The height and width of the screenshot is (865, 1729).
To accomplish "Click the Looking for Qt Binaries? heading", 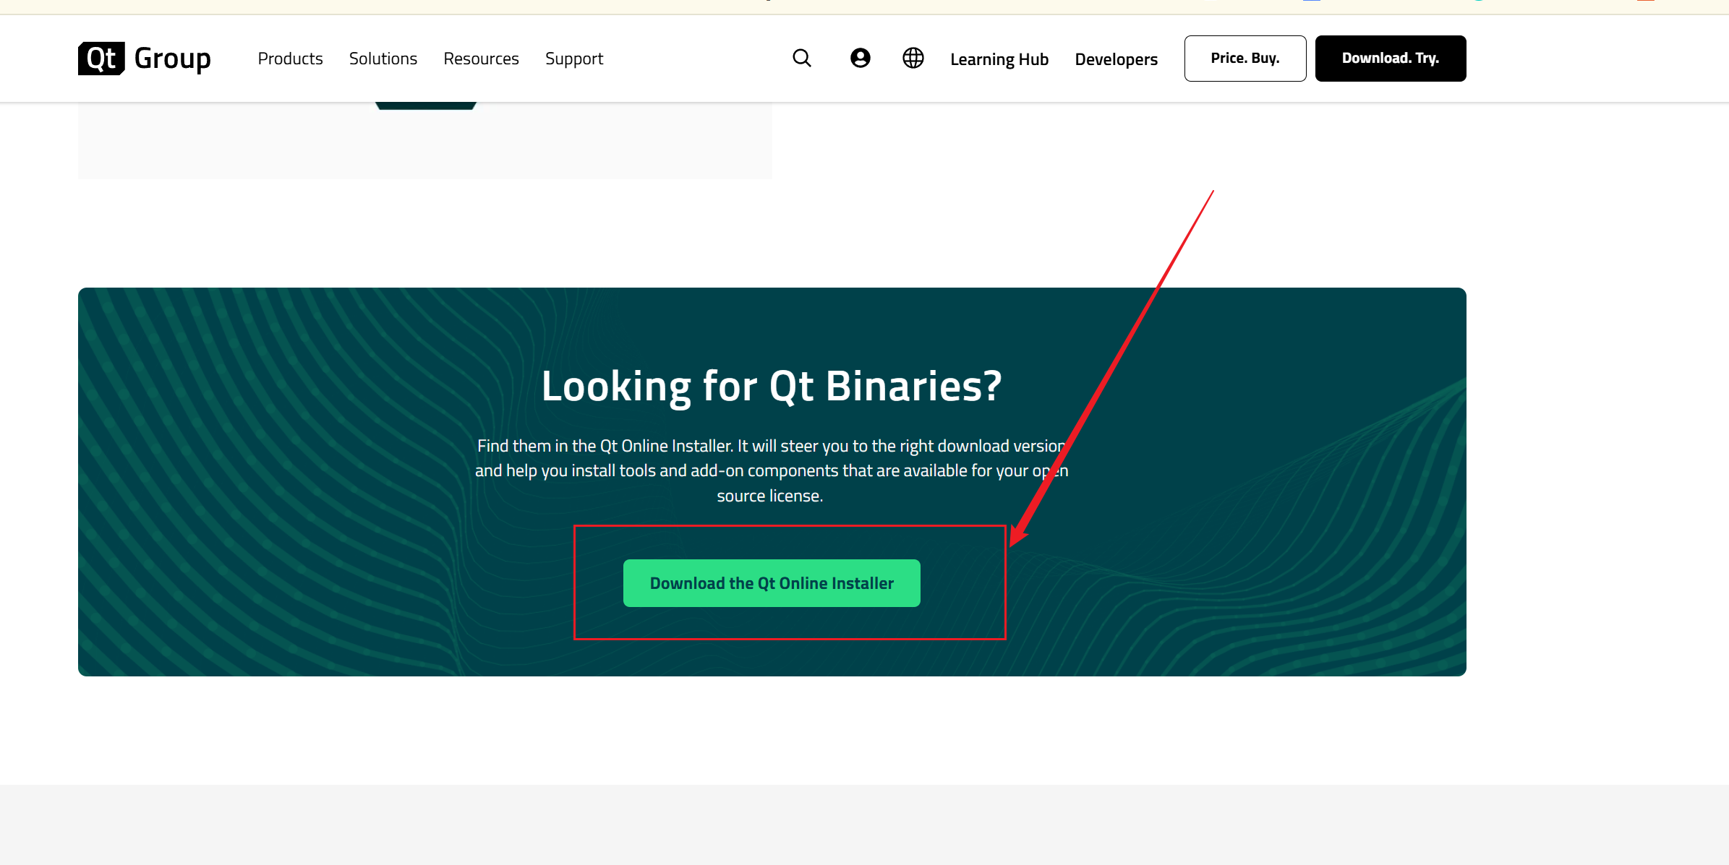I will (772, 386).
